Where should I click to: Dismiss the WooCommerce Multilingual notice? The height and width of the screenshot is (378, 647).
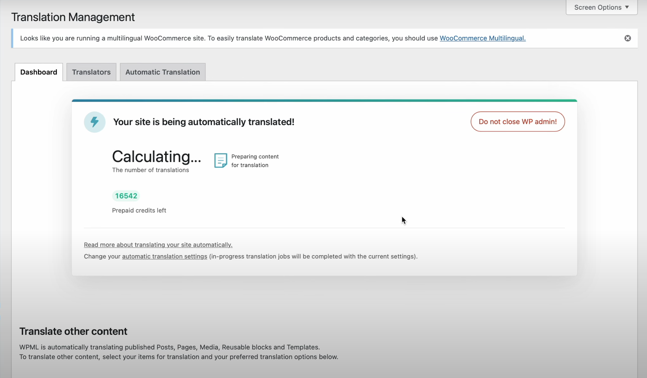pyautogui.click(x=627, y=38)
